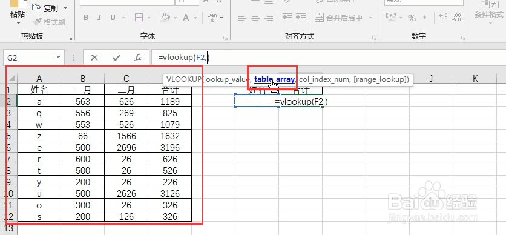Screen dimensions: 506x235
Task: Click the 一月 header cell
Action: [83, 90]
